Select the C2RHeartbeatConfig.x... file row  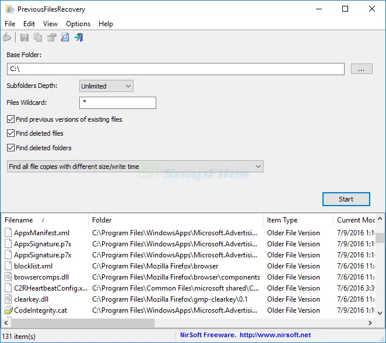point(188,288)
